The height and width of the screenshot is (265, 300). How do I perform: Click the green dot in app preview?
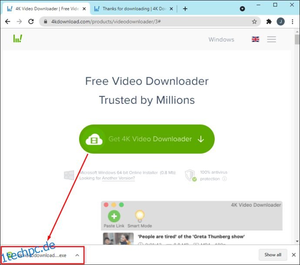[x=121, y=205]
